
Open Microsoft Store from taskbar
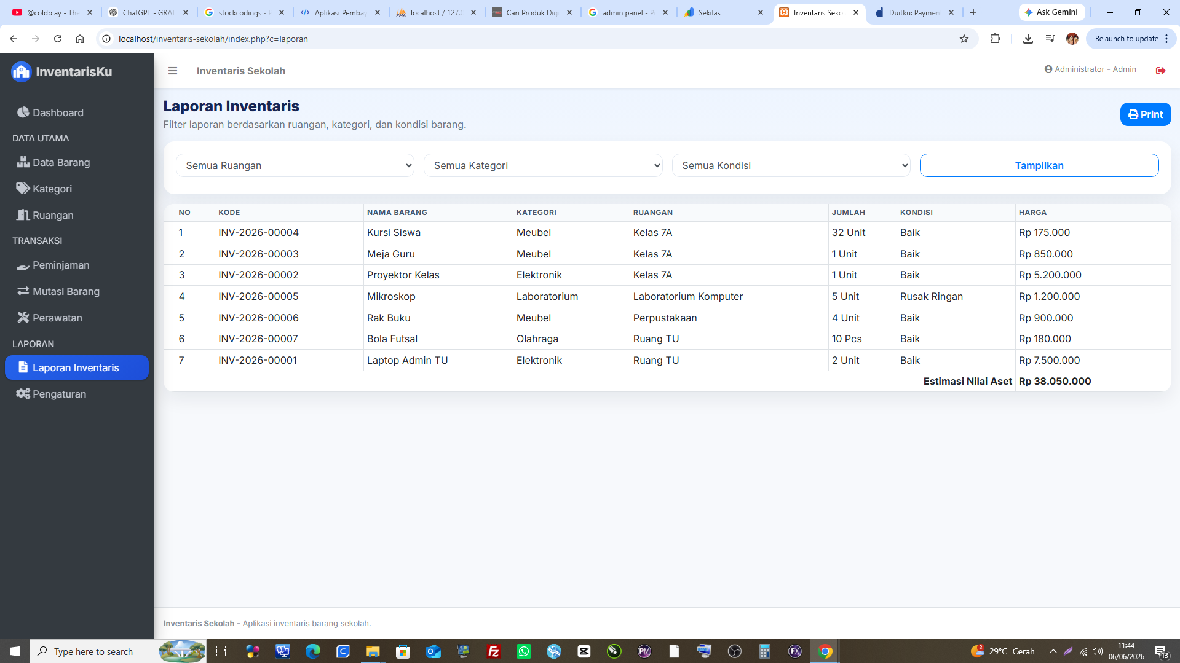coord(403,651)
